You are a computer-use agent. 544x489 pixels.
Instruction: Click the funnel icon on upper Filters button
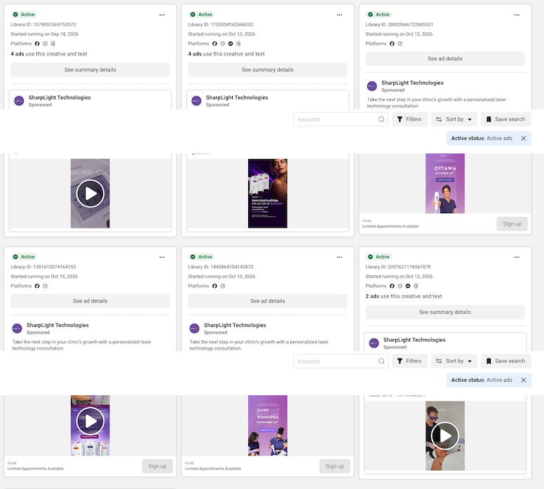(400, 119)
